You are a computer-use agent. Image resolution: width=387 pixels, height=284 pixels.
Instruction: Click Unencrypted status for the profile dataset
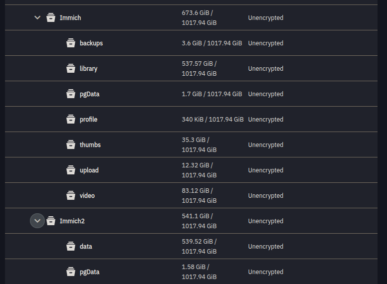point(265,120)
